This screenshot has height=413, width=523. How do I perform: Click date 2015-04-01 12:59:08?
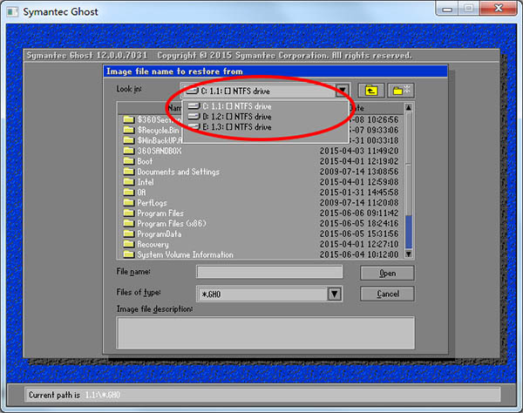pos(359,182)
